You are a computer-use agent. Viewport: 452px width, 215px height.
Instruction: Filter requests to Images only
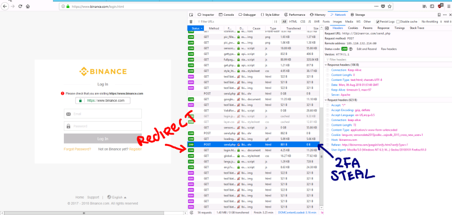click(337, 21)
